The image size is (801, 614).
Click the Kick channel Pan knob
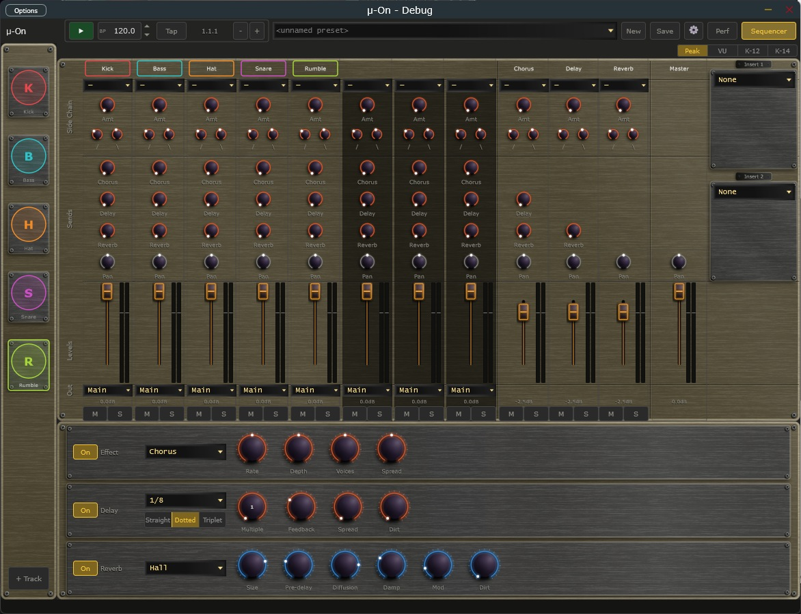coord(107,262)
